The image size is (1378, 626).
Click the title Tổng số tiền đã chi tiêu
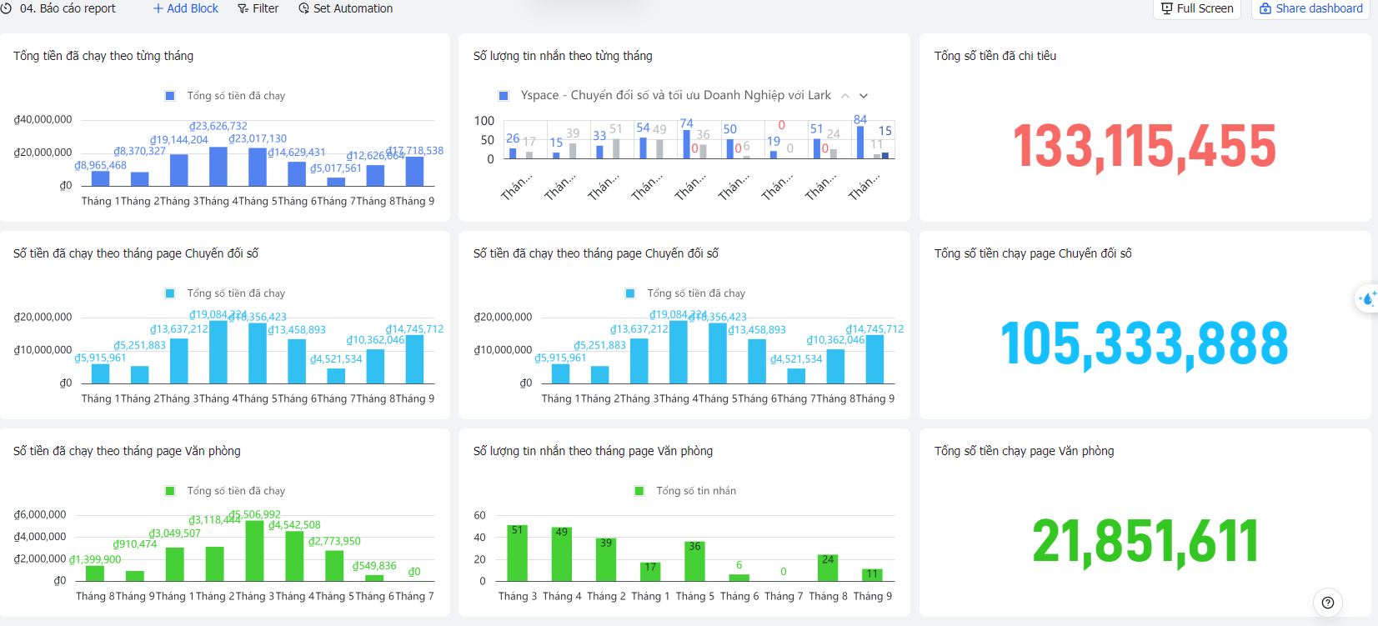(x=995, y=56)
